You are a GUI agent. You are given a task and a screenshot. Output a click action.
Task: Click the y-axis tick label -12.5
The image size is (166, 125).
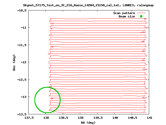[x=22, y=80]
